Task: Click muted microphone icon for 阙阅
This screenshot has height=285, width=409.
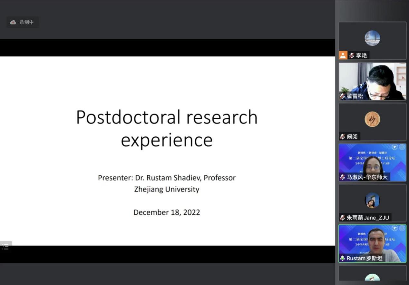Action: pos(343,137)
